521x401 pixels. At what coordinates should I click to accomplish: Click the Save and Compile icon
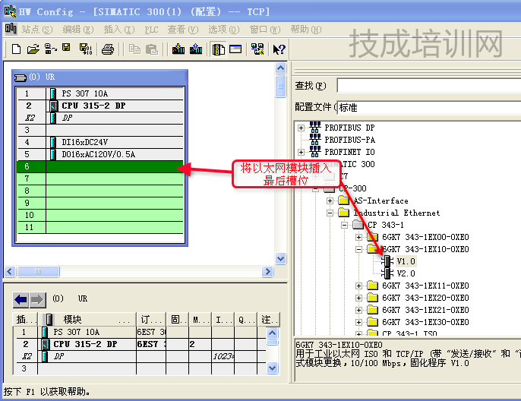[85, 49]
